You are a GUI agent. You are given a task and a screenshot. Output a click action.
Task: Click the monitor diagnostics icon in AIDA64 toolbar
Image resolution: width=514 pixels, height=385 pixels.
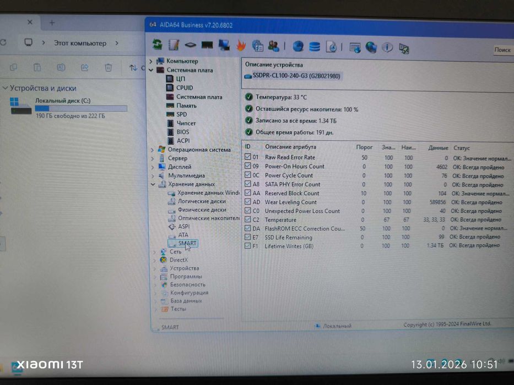[224, 45]
